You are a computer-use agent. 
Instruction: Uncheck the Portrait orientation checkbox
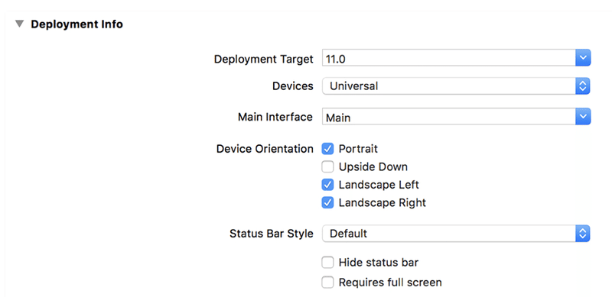(327, 149)
